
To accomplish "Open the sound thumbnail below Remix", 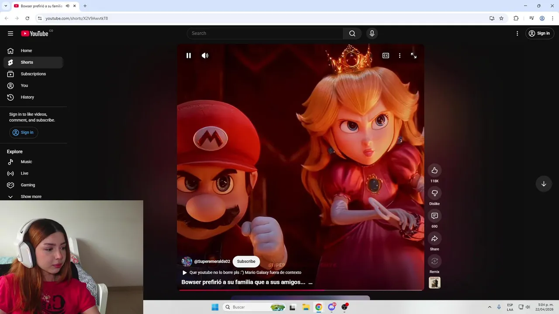I will pyautogui.click(x=435, y=283).
